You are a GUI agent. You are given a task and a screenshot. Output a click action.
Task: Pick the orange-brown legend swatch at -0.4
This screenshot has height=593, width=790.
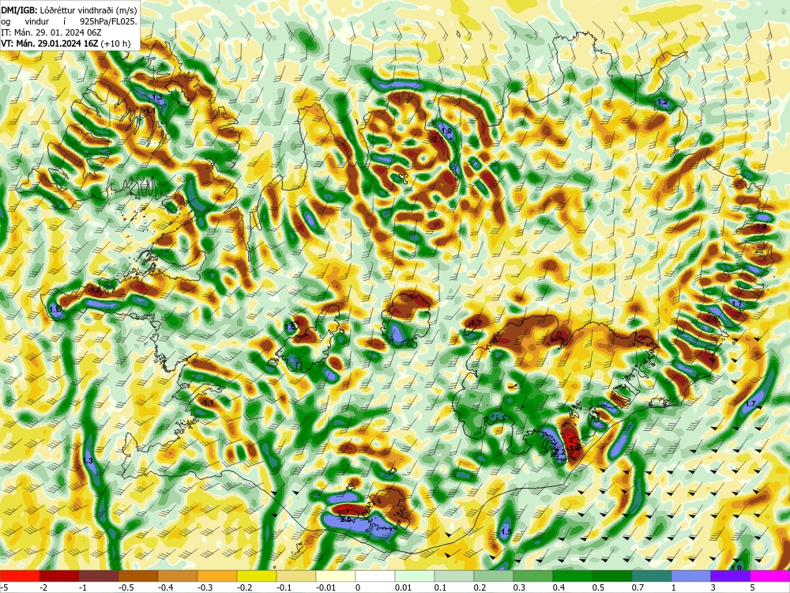pyautogui.click(x=178, y=576)
